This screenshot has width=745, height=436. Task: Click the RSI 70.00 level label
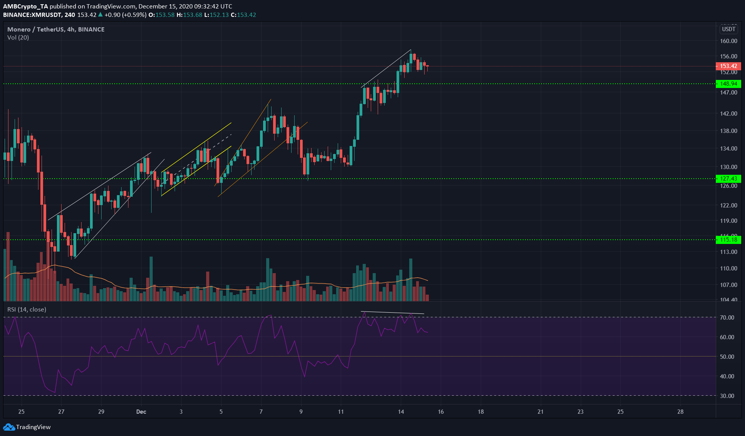(727, 317)
